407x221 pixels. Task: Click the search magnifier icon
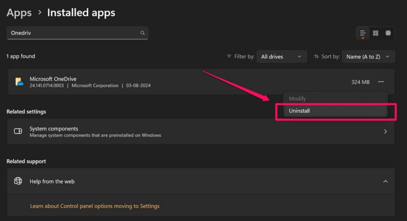(142, 33)
